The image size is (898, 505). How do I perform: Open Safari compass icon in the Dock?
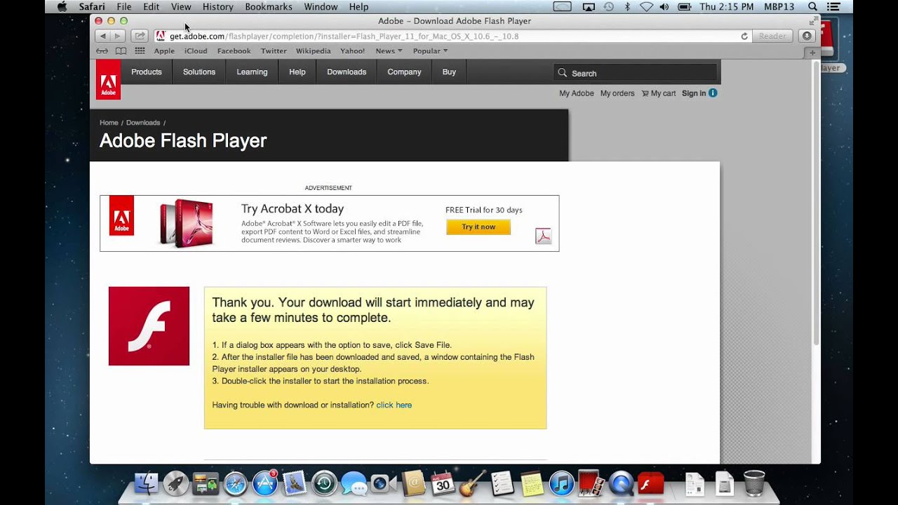[236, 483]
